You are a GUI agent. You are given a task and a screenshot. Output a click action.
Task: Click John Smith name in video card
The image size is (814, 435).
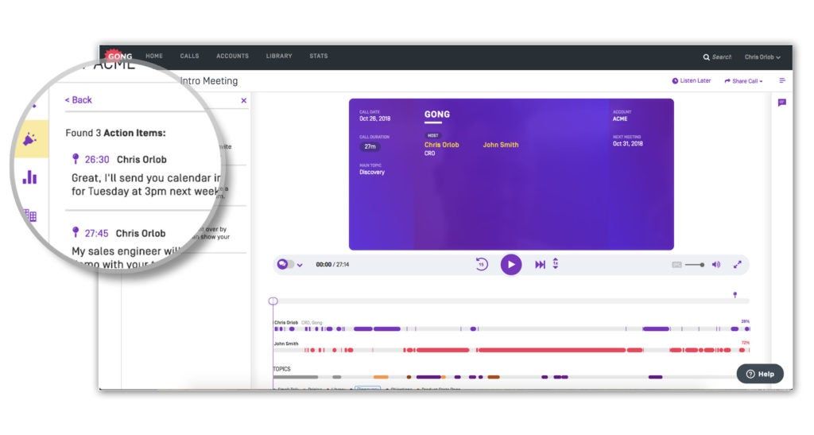point(501,145)
